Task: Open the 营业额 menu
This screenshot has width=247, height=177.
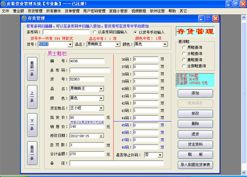Action: click(19, 11)
